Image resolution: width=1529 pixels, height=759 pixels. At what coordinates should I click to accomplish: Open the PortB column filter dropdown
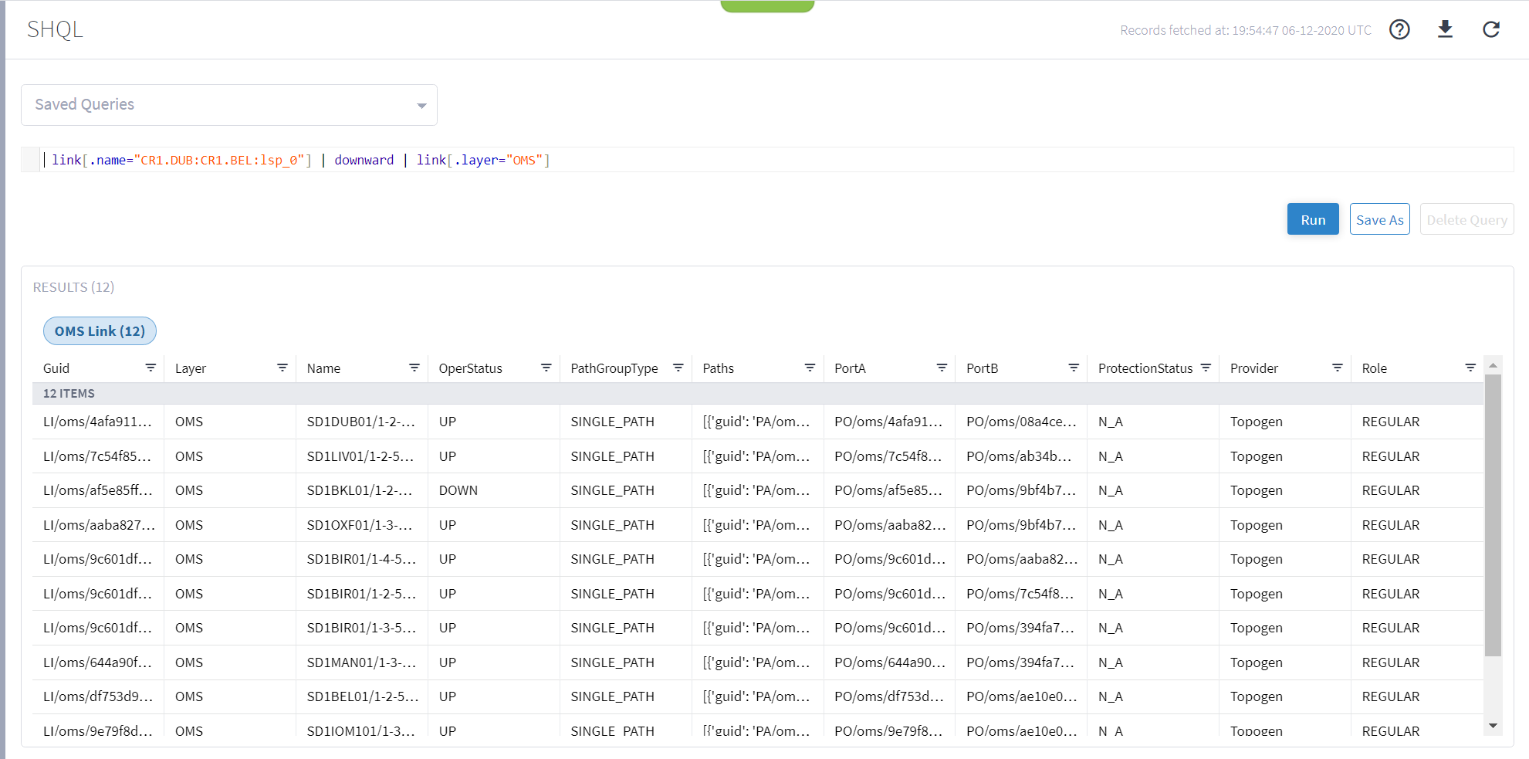[x=1074, y=368]
